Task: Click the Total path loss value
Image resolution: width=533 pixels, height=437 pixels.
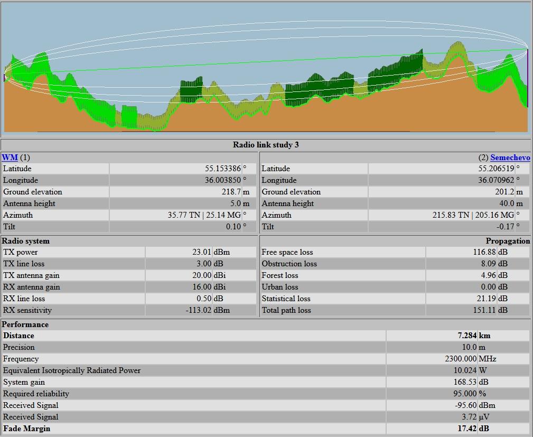Action: 484,310
